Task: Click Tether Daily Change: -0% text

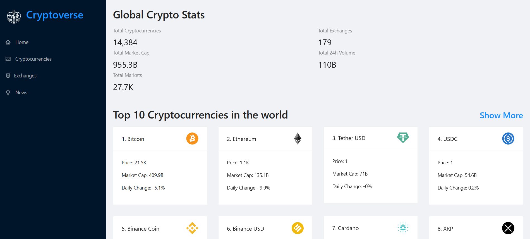Action: click(352, 186)
